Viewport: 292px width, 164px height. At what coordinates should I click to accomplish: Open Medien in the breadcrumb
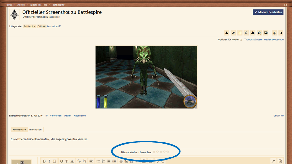coord(21,5)
